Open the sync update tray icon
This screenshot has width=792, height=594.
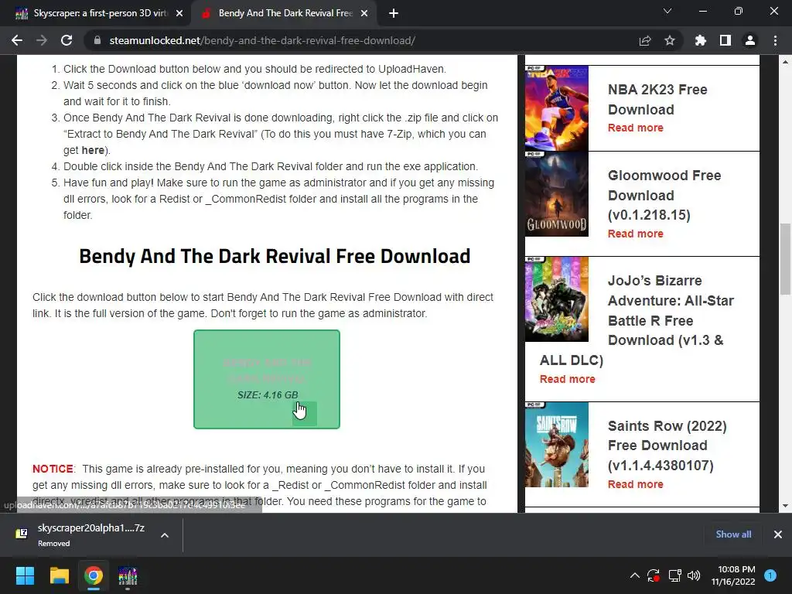coord(654,575)
